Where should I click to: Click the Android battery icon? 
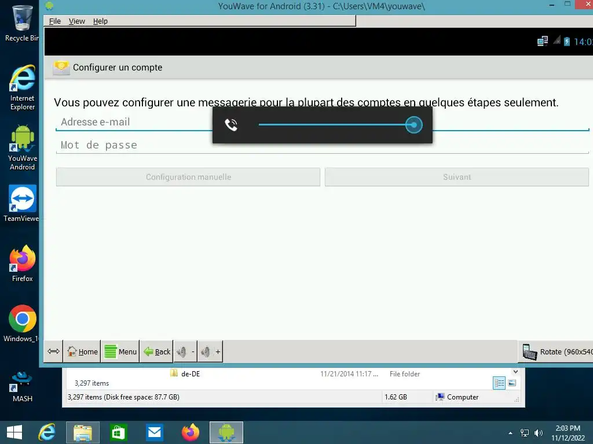[x=566, y=41]
